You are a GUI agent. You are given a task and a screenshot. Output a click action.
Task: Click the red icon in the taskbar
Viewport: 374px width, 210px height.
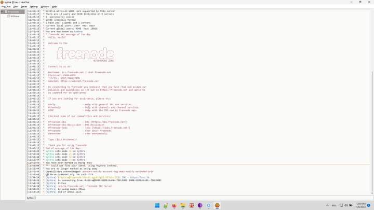(x=191, y=205)
